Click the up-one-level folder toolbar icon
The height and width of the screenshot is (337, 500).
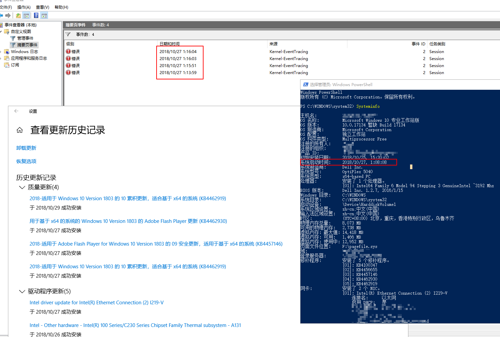coord(18,15)
